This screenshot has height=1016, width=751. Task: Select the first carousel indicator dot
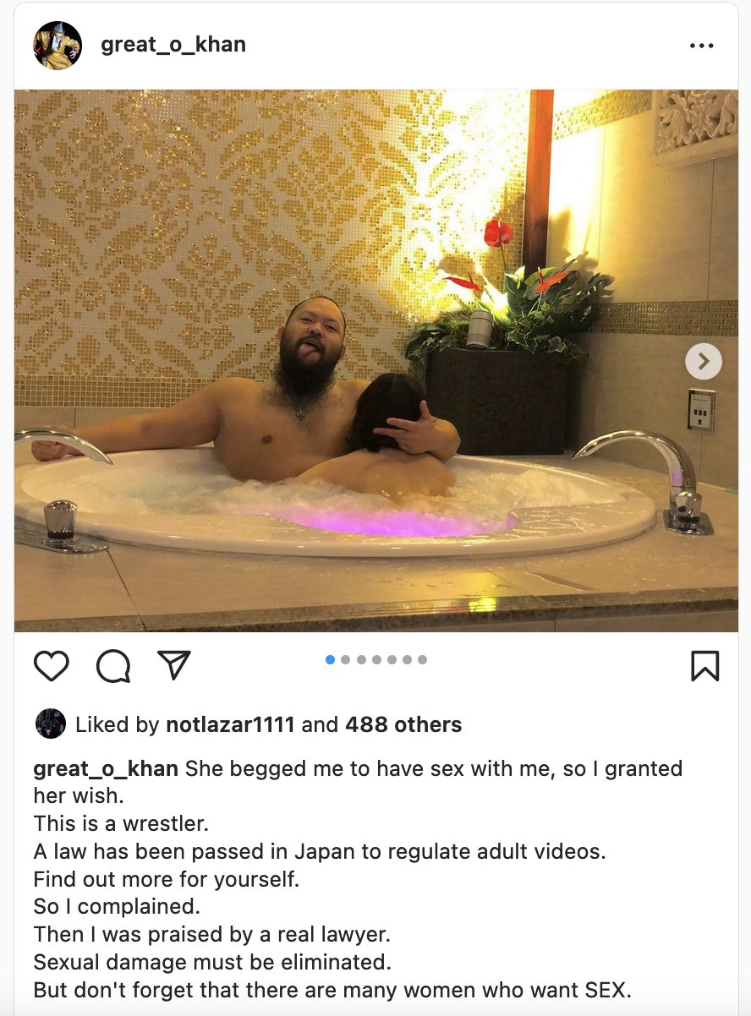pyautogui.click(x=330, y=659)
